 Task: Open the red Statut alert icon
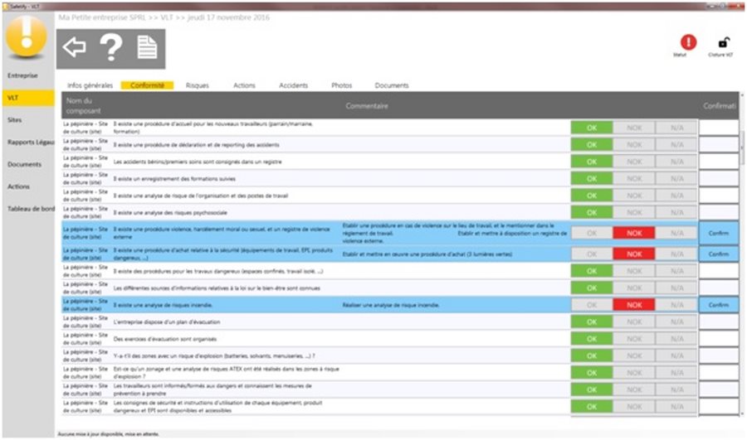pyautogui.click(x=689, y=42)
